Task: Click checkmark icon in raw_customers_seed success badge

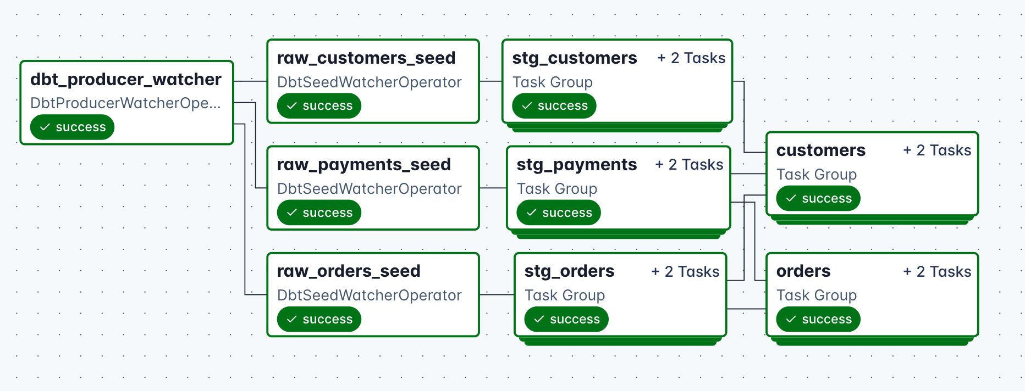Action: click(x=292, y=106)
